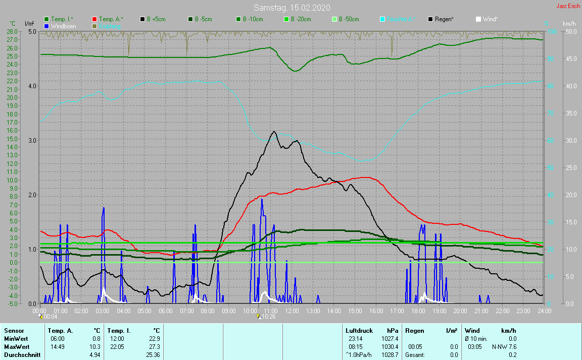The height and width of the screenshot is (360, 582).
Task: Click the cyan humidity legend square
Action: click(382, 19)
